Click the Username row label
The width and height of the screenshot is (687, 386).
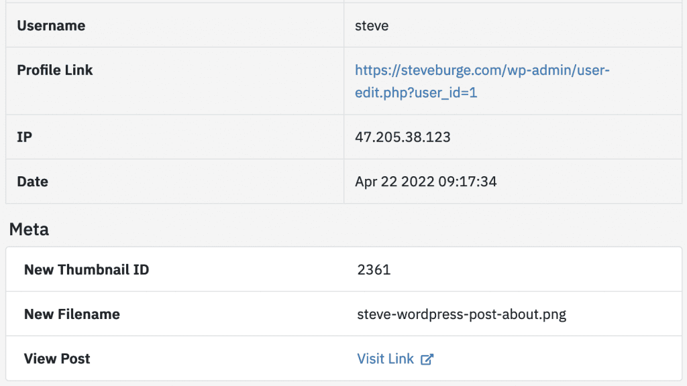(51, 25)
